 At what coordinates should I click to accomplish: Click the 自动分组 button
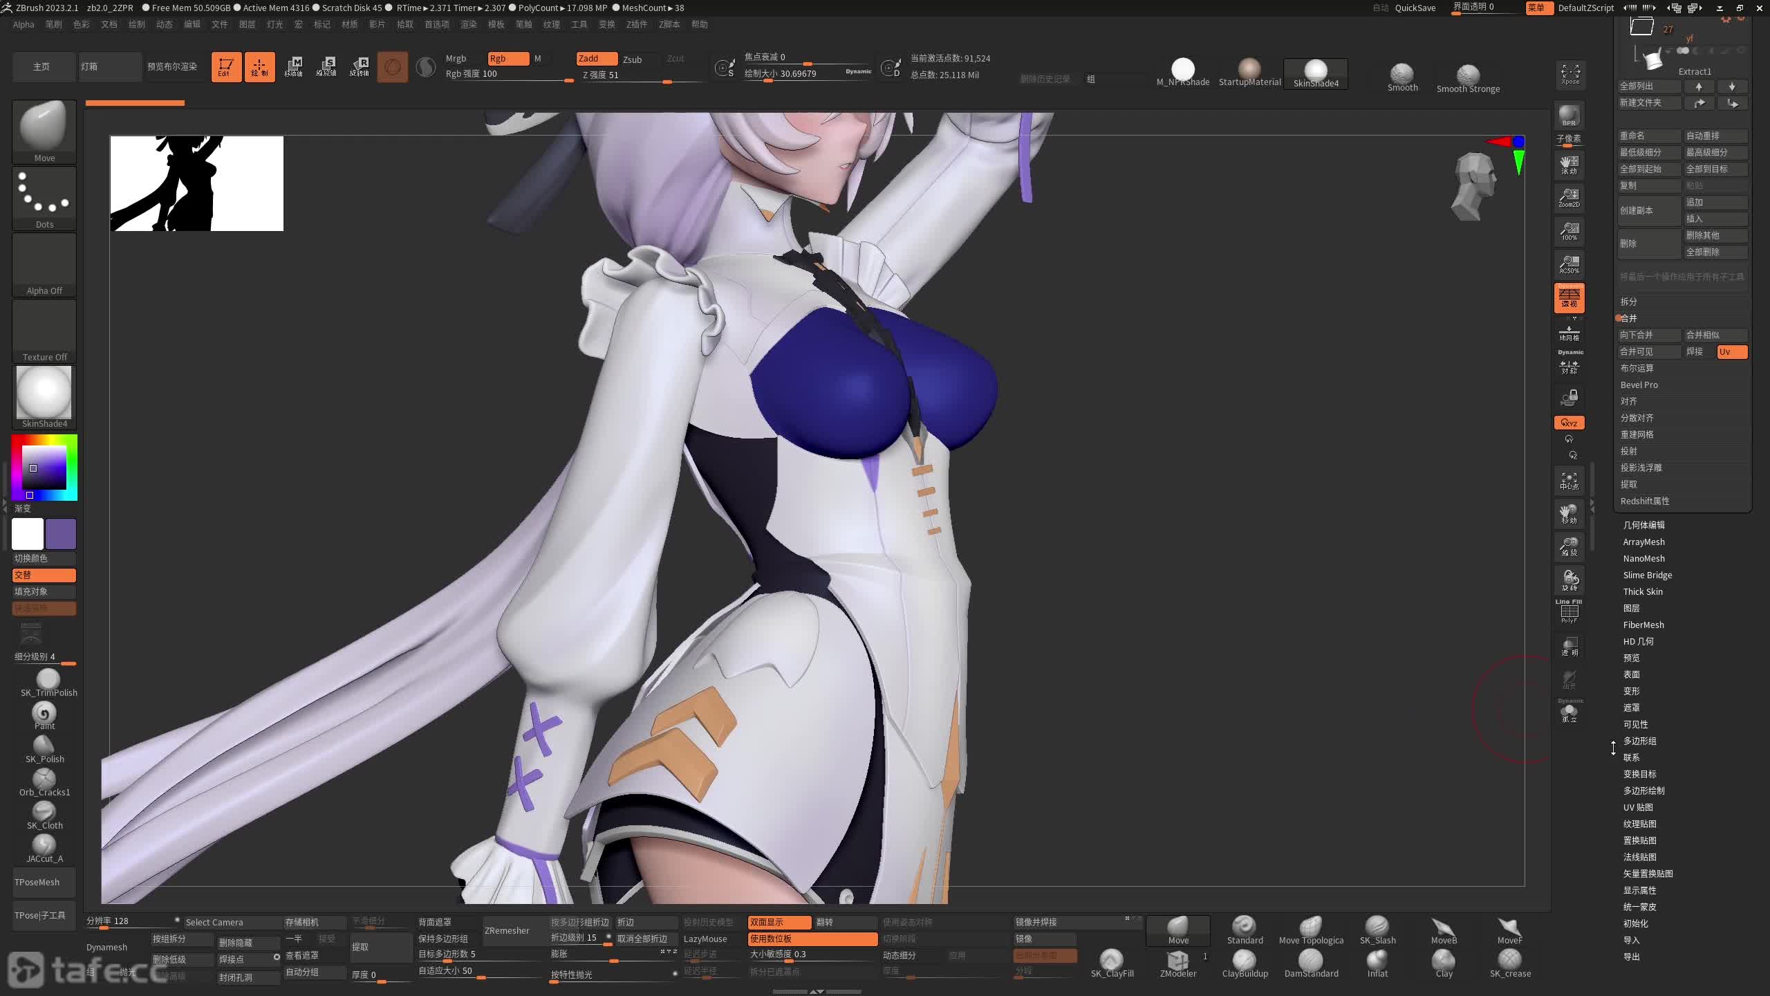(x=315, y=972)
